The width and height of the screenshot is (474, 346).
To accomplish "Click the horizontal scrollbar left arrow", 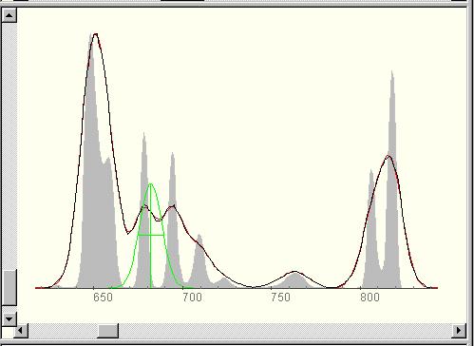I will [22, 331].
